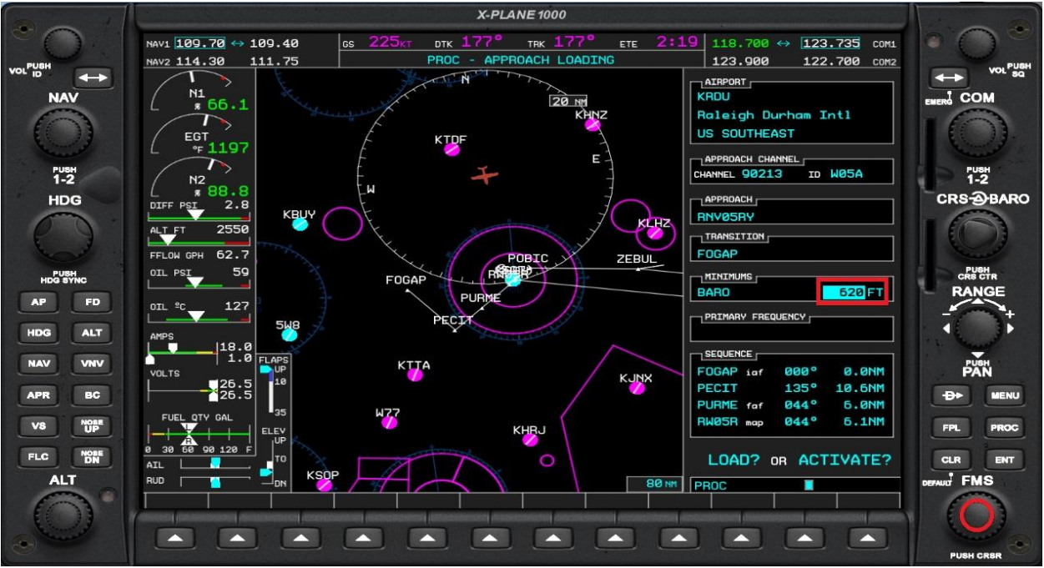Engage the VS vertical speed button
1044x568 pixels.
[x=38, y=426]
